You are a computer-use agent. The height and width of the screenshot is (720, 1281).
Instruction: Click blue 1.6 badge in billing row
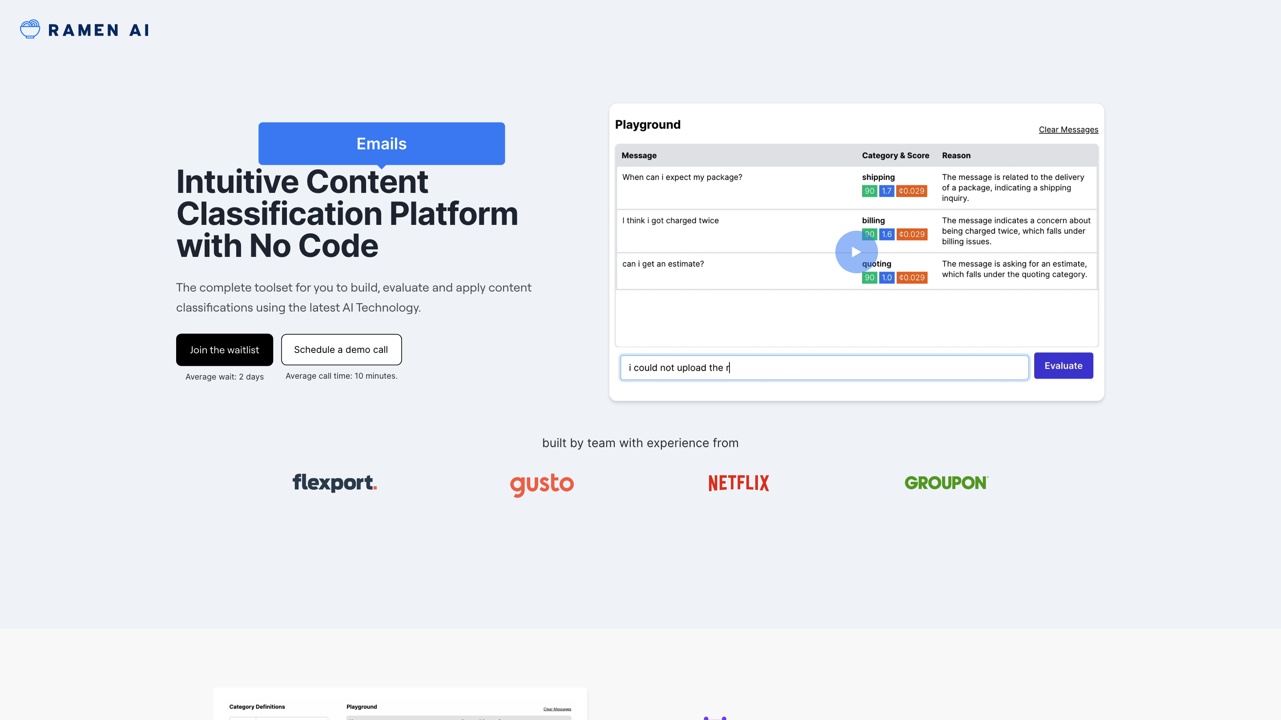point(886,234)
